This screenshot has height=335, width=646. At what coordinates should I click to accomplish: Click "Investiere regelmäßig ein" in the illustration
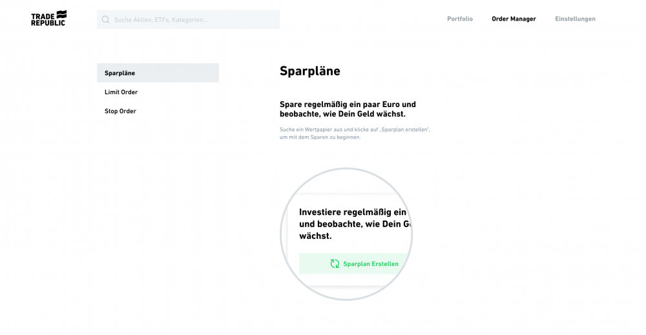point(353,212)
